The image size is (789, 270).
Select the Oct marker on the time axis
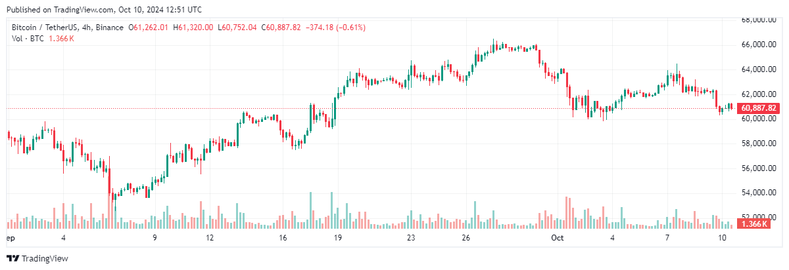point(558,237)
